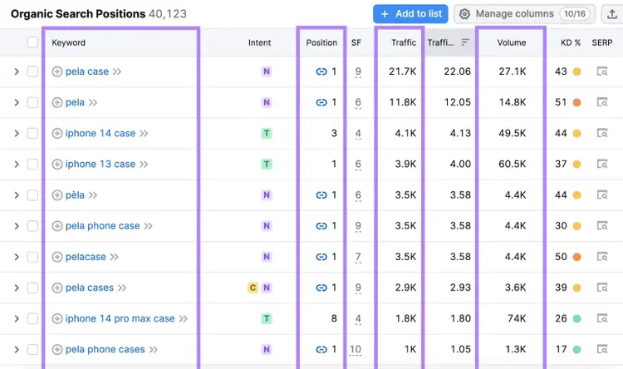
Task: Open SERP snapshot for pela cases
Action: 602,288
